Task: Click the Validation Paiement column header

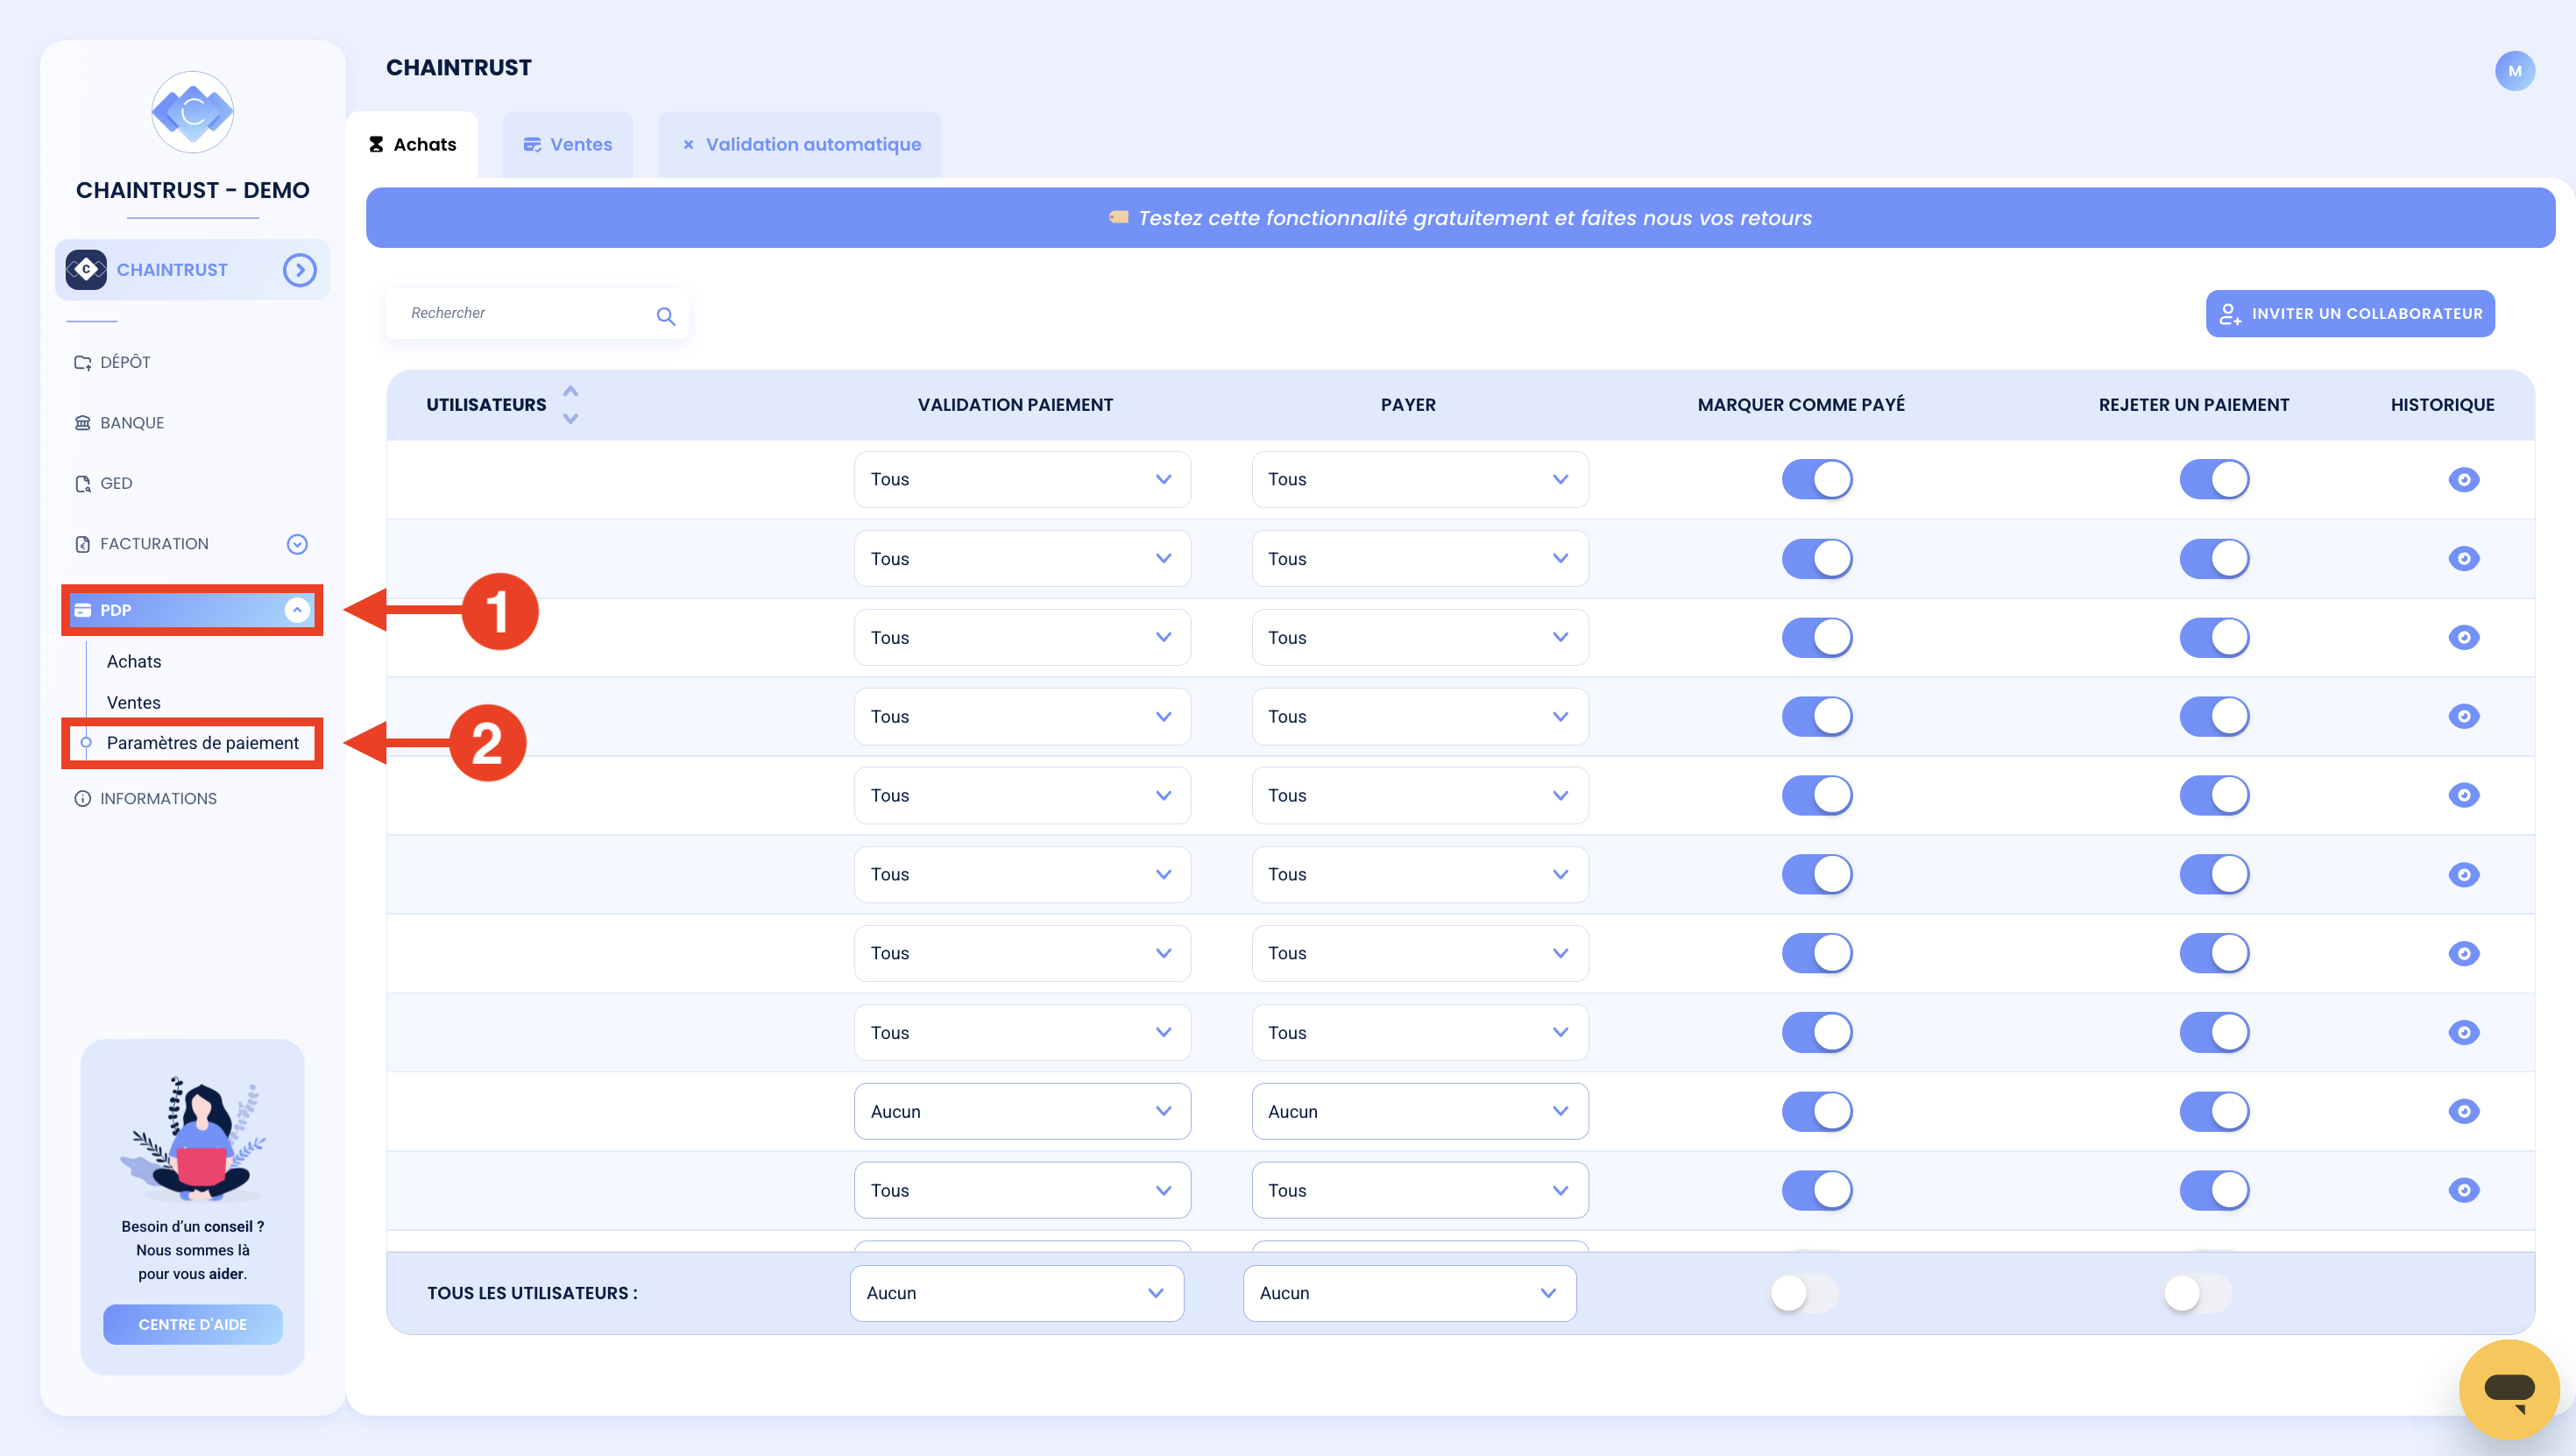Action: pyautogui.click(x=1015, y=405)
